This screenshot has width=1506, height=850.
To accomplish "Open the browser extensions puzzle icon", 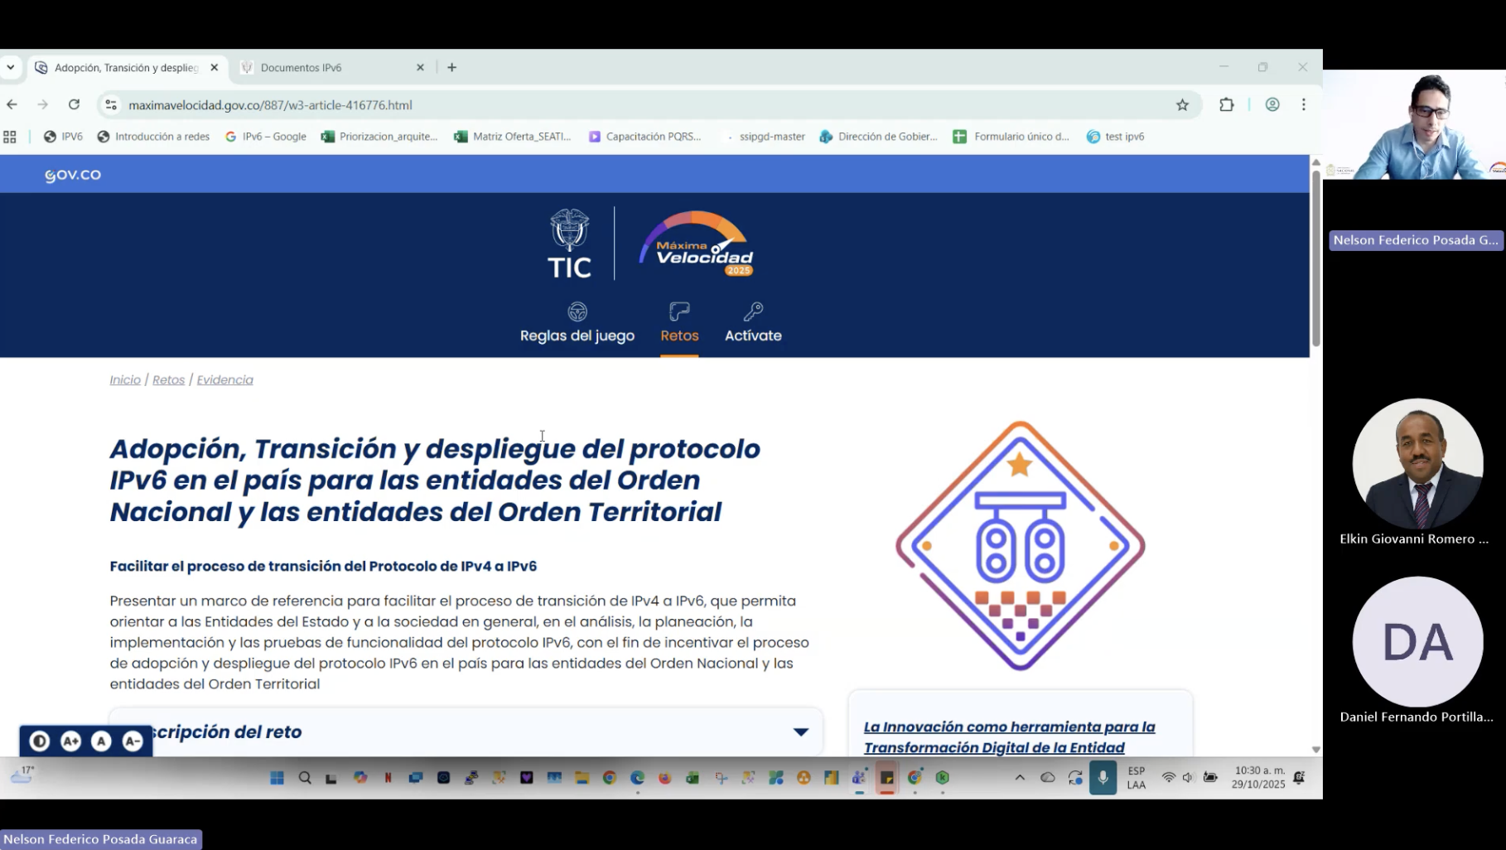I will (1226, 104).
